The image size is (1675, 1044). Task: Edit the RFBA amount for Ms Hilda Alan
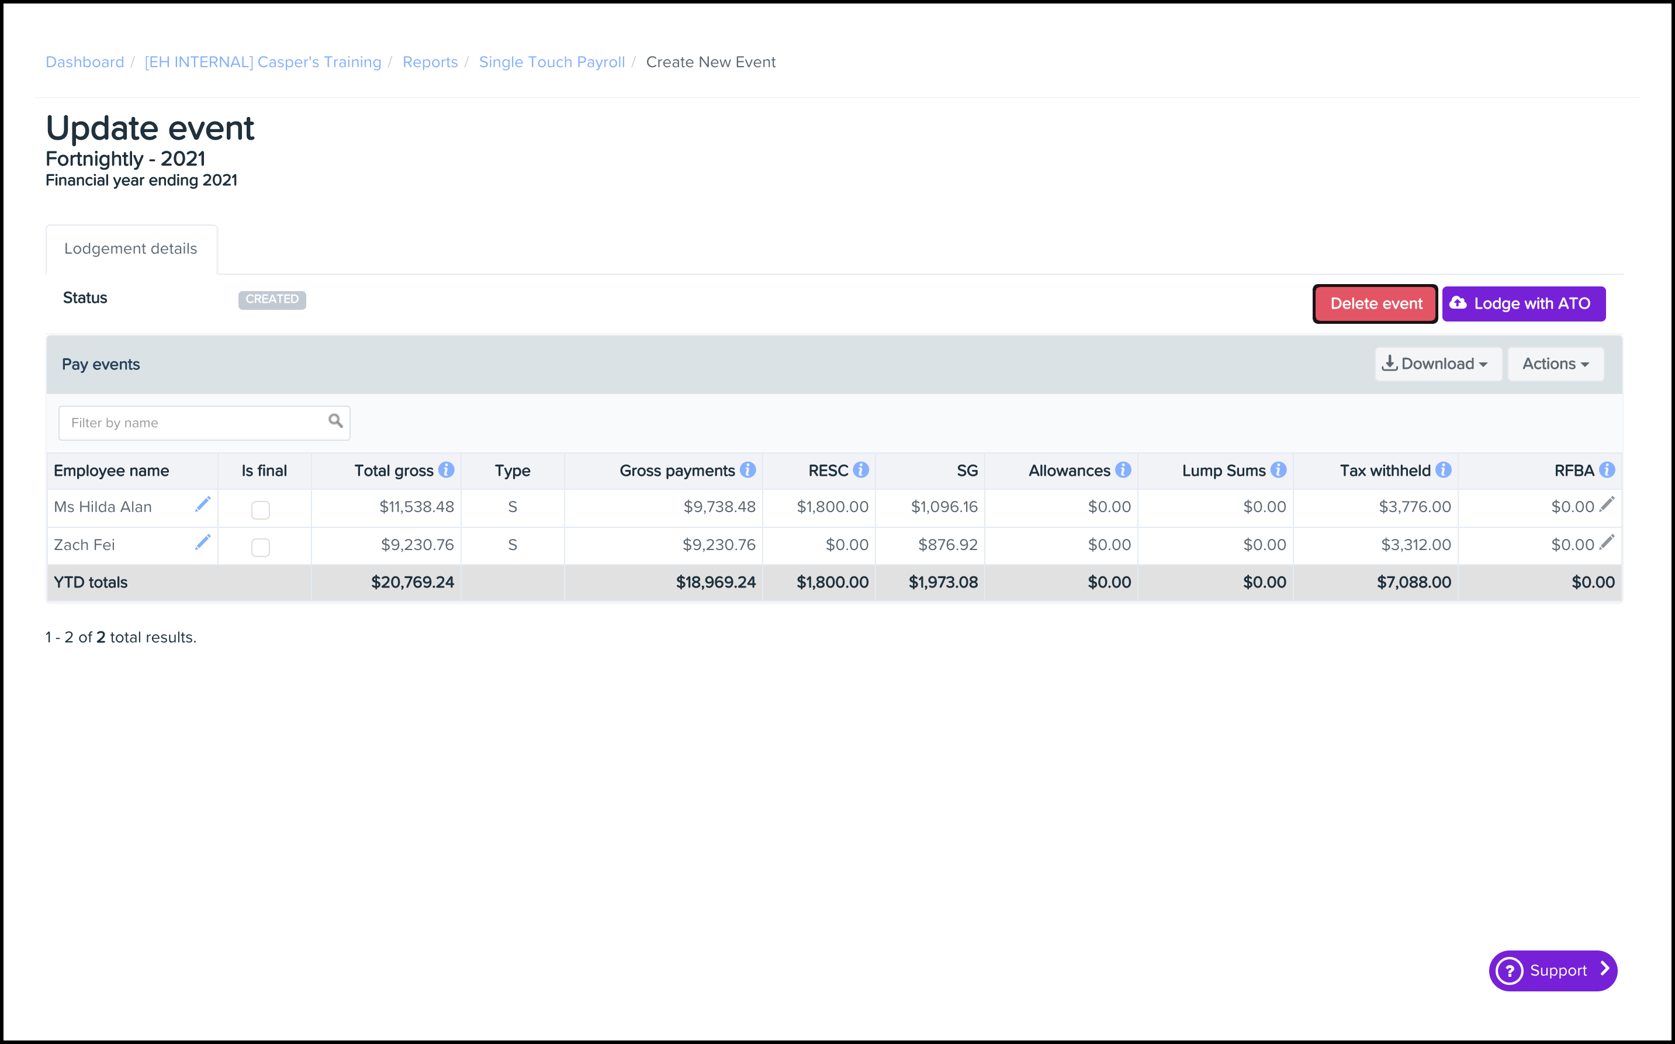click(x=1607, y=504)
